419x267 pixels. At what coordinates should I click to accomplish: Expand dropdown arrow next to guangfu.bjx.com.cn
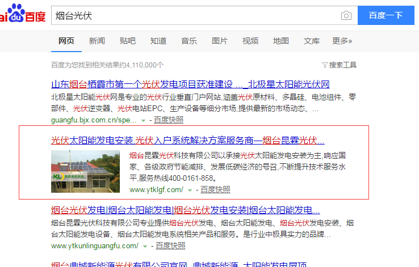click(144, 120)
